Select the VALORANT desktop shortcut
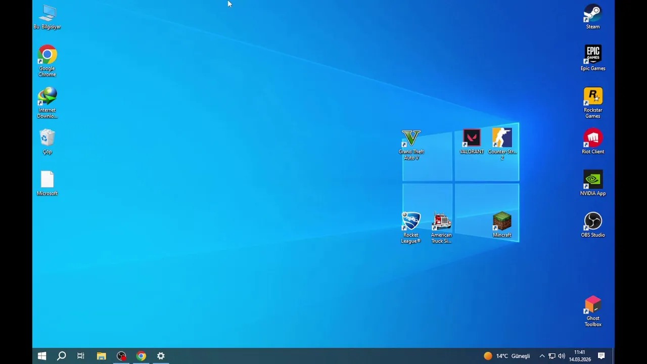Screen dimensions: 647x364 (x=472, y=142)
